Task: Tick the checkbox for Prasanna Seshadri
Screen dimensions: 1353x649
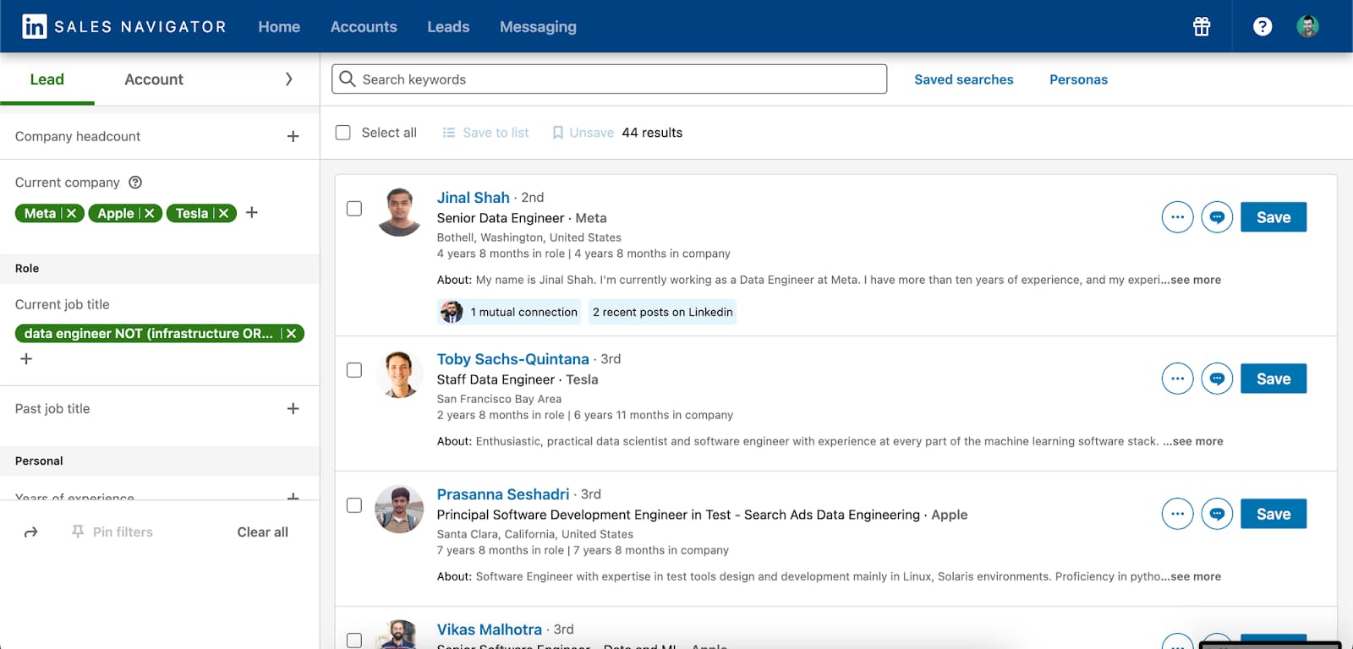Action: pyautogui.click(x=354, y=505)
